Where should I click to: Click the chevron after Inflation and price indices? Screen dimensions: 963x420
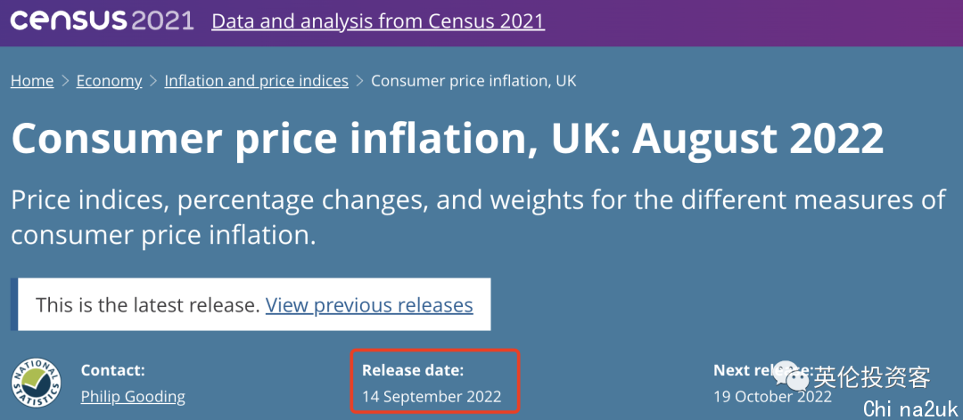[360, 81]
